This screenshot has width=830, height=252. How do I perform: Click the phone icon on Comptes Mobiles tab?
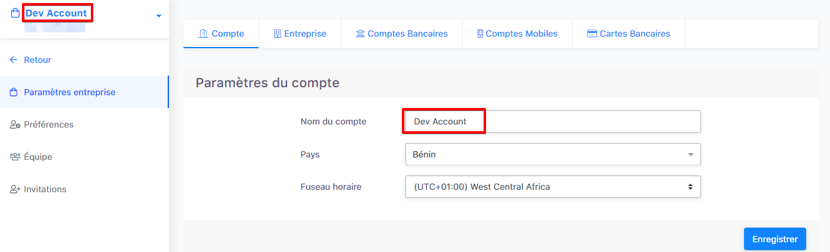coord(480,34)
